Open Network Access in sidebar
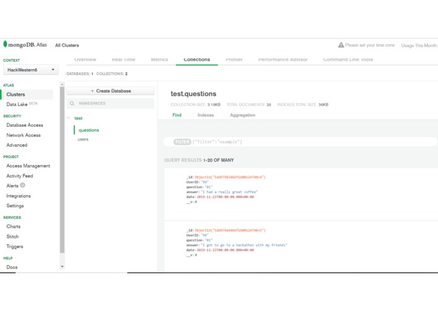The height and width of the screenshot is (311, 438). point(23,135)
